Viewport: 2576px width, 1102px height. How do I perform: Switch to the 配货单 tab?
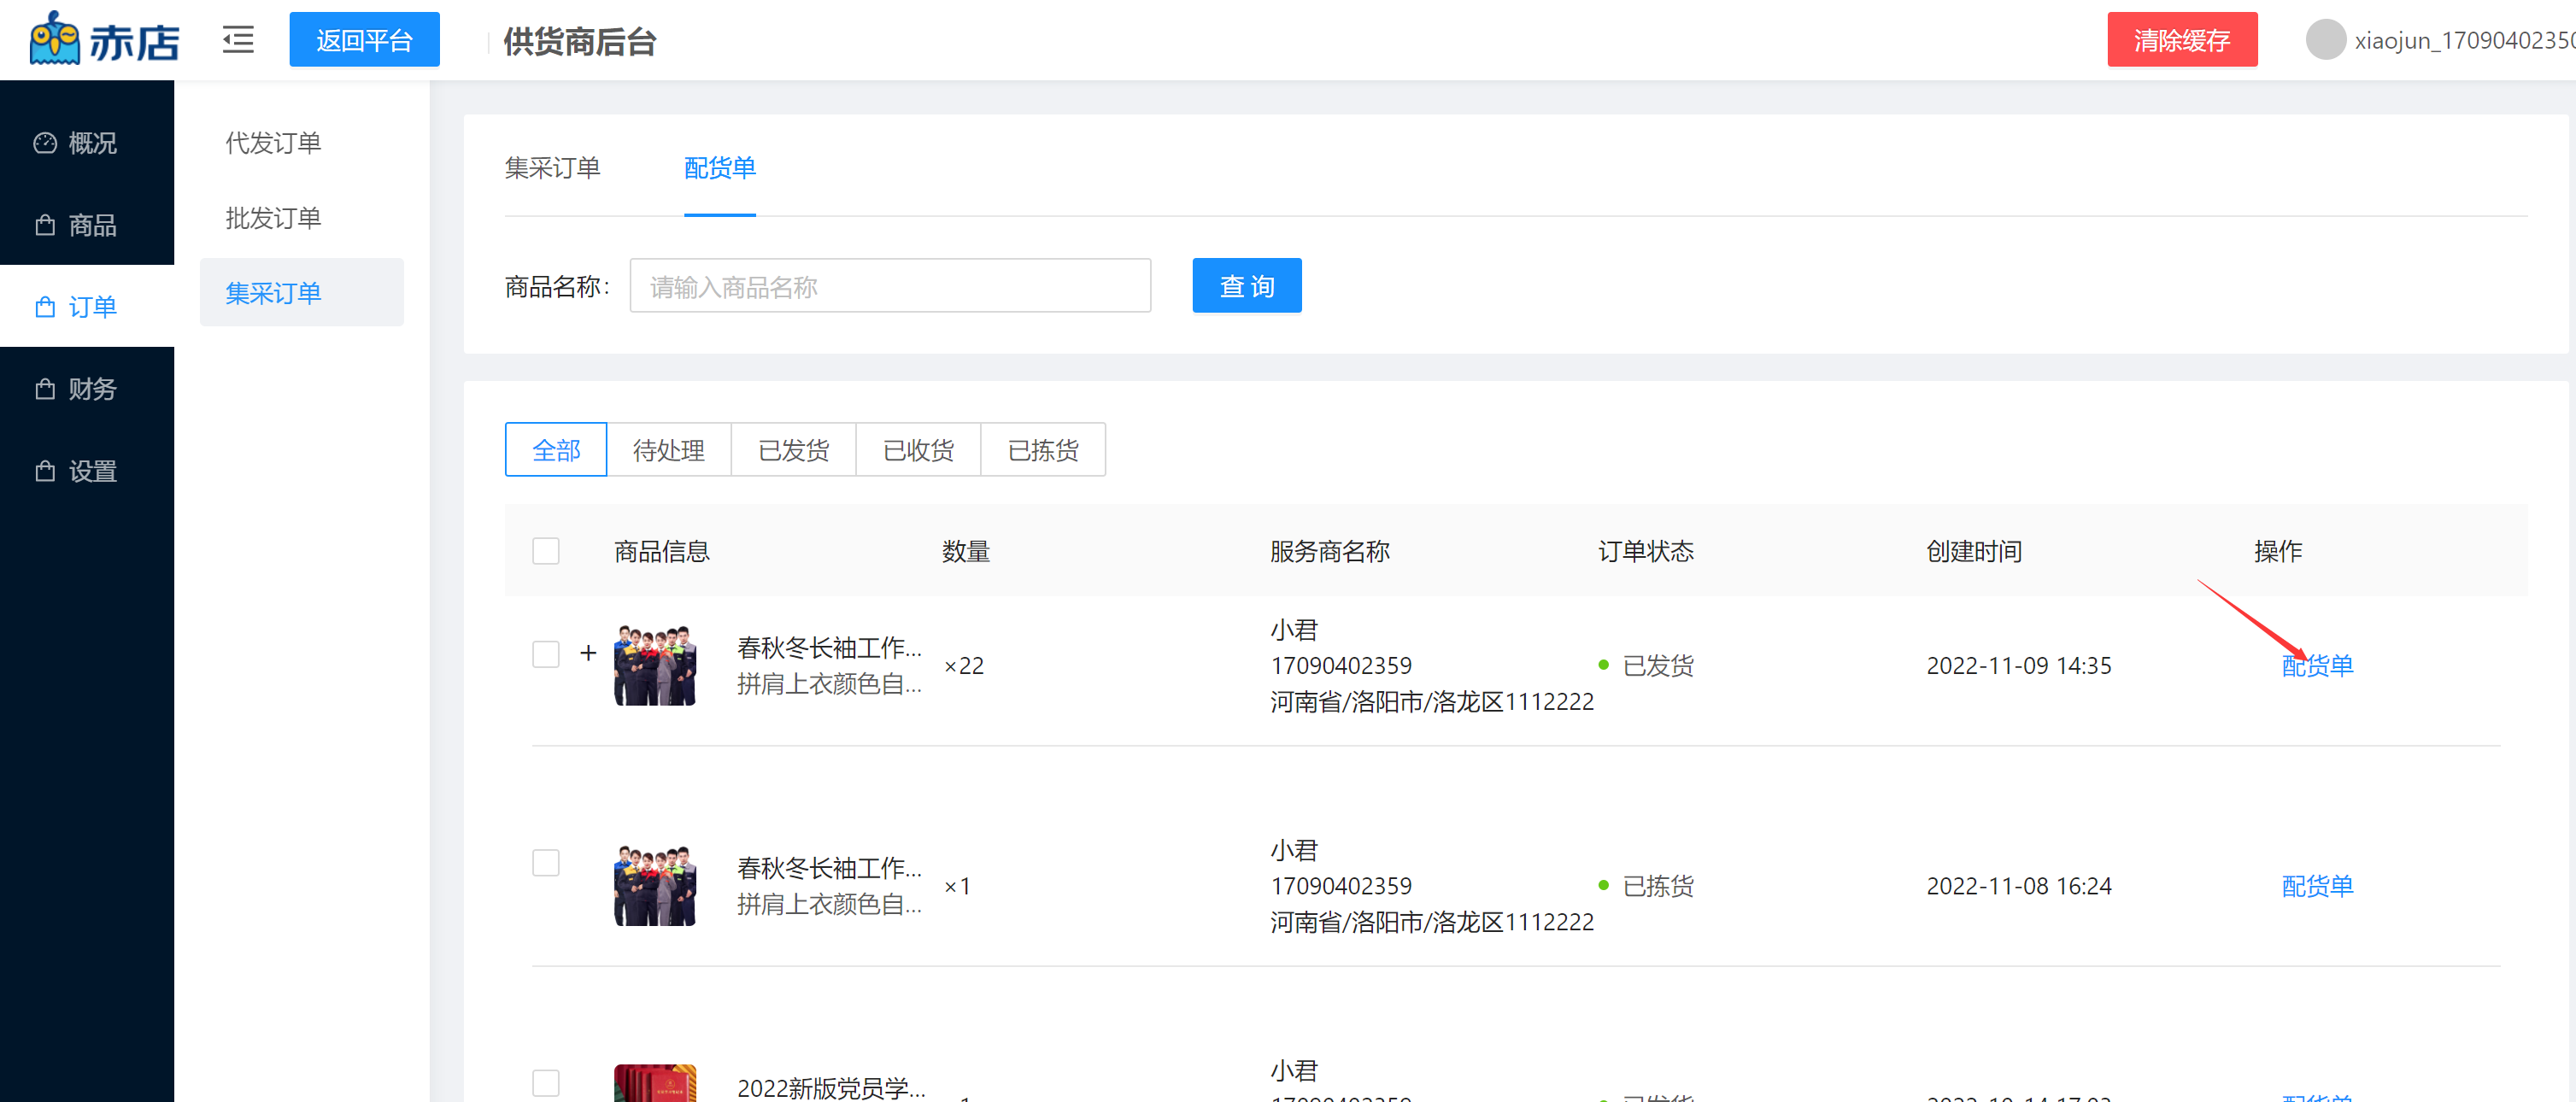coord(720,168)
